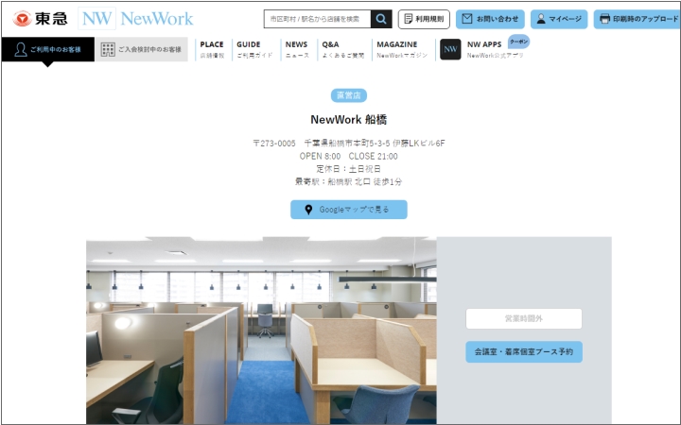Open the 利用規則 terms button
Image resolution: width=681 pixels, height=425 pixels.
point(424,19)
